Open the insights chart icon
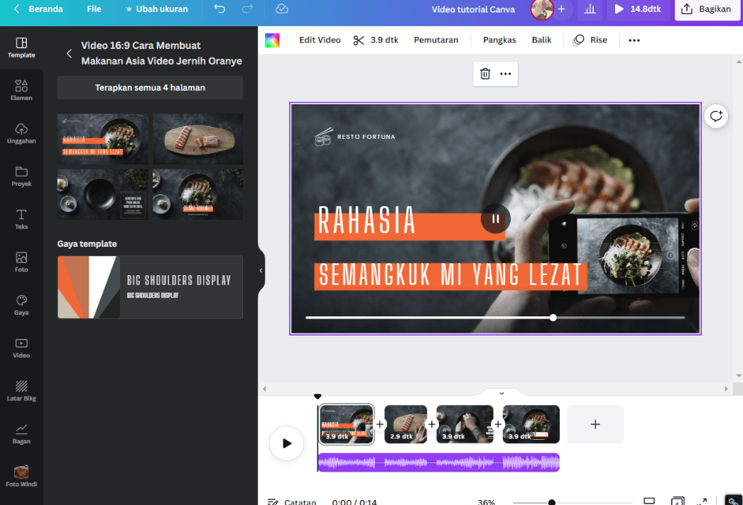743x505 pixels. point(590,9)
